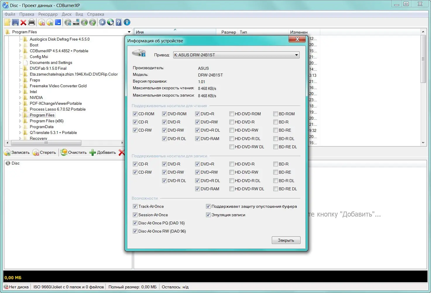Click the file icon beside Config.Msi
431x293 pixels.
[26, 57]
